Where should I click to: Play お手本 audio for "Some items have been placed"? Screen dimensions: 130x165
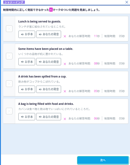tap(27, 62)
